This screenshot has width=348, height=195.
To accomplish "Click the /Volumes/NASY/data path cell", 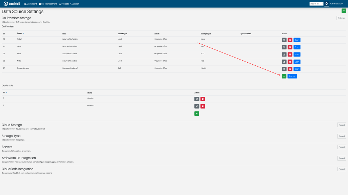I will [x=70, y=53].
